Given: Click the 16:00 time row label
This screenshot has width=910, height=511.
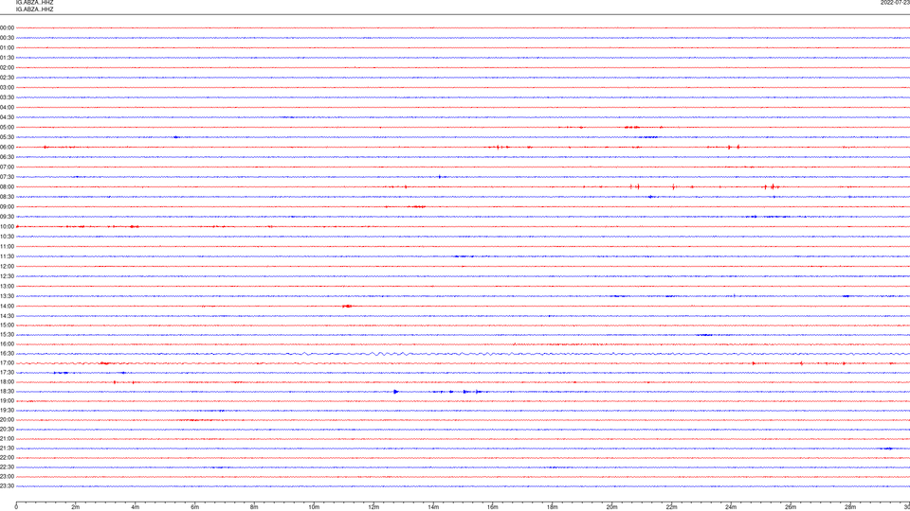Looking at the screenshot, I should point(7,344).
